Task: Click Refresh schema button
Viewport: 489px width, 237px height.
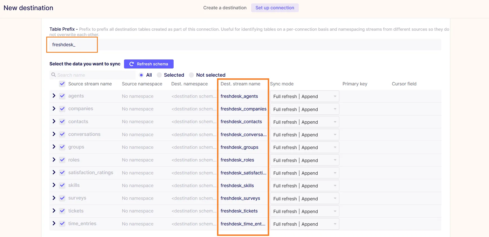Action: pos(149,64)
